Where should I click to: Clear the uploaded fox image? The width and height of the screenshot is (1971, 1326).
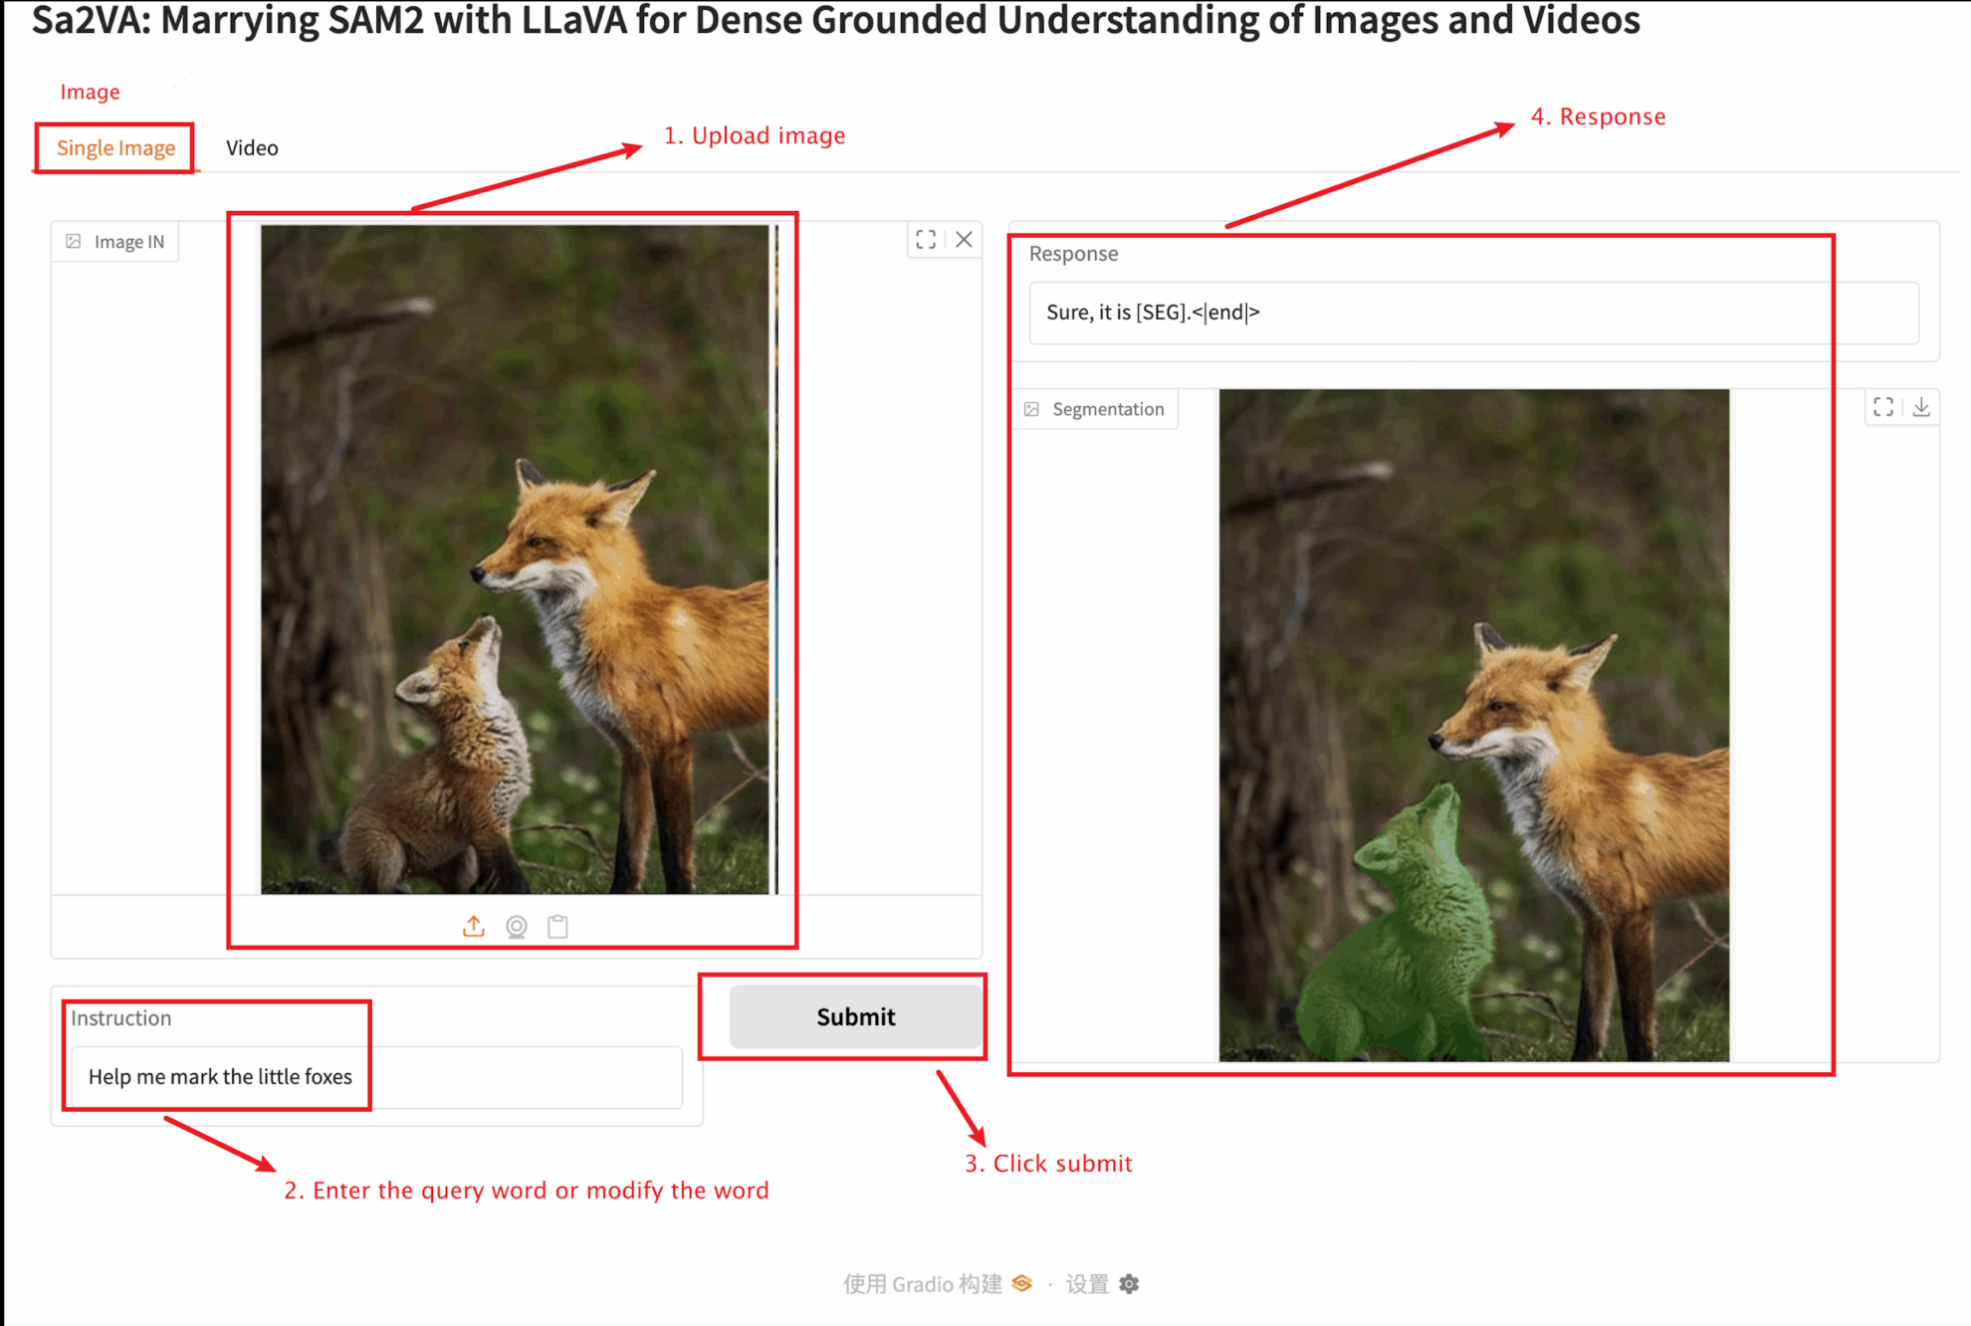964,239
